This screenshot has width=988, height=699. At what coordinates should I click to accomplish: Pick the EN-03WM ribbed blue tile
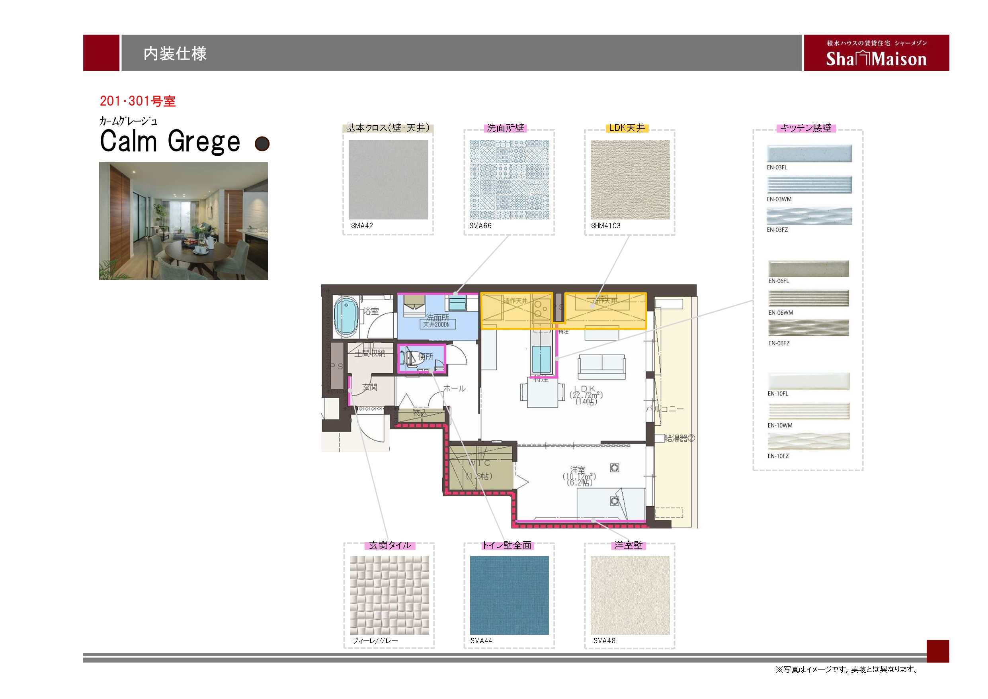(x=809, y=185)
